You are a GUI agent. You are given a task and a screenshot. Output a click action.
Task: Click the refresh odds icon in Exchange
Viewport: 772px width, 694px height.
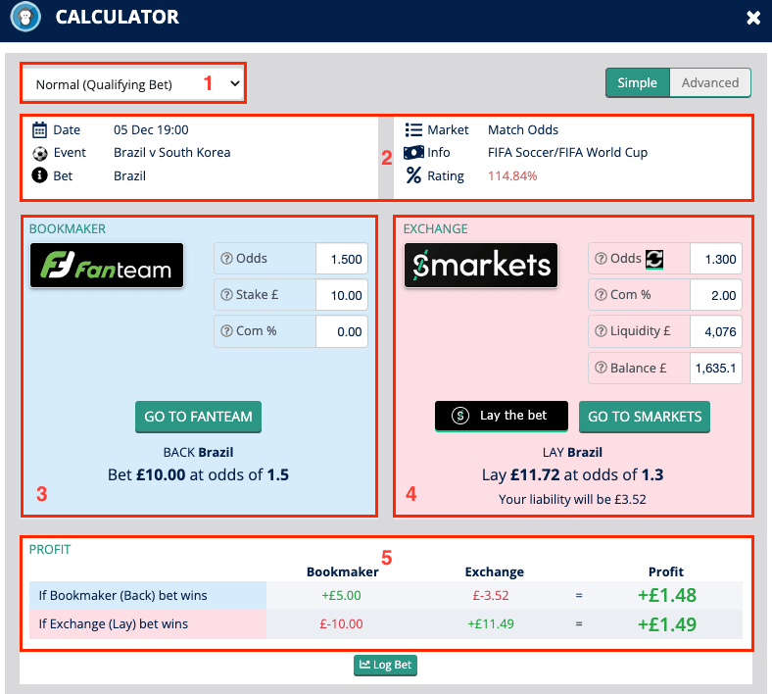(654, 259)
